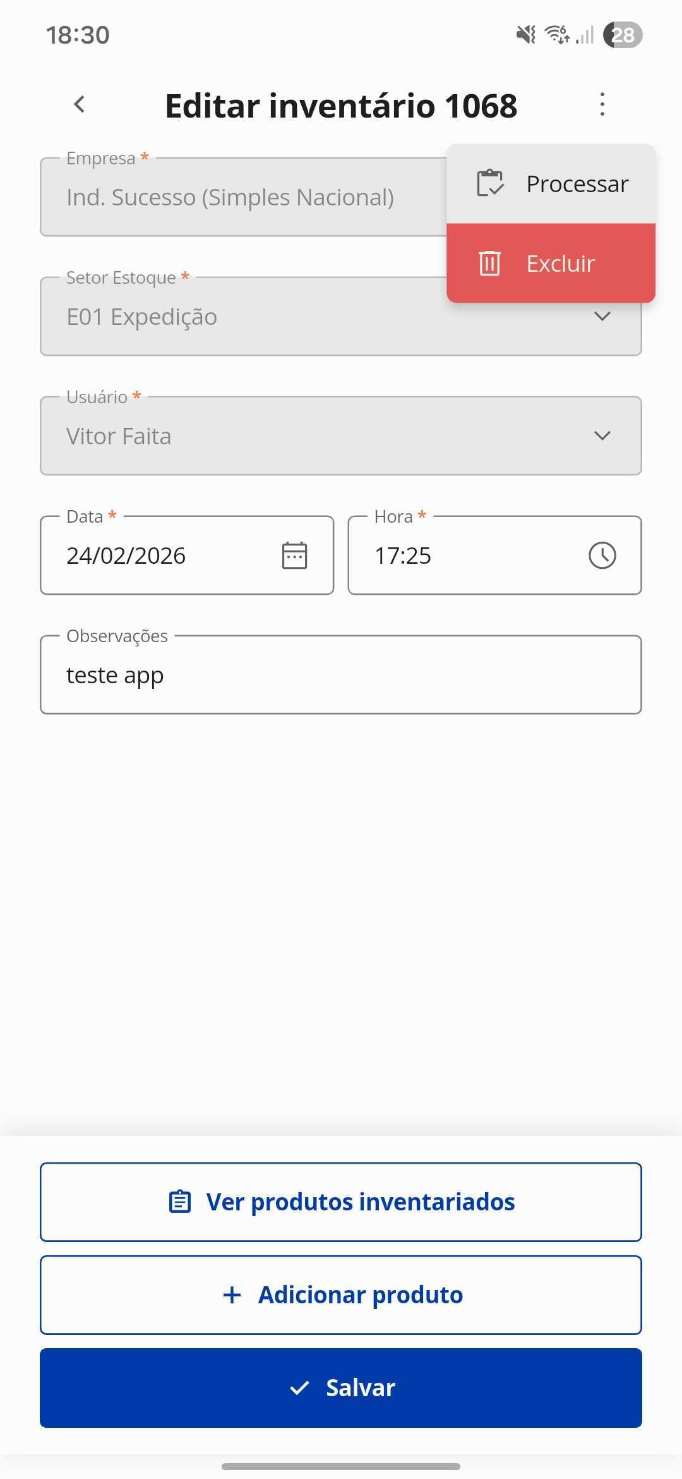The image size is (682, 1479).
Task: Focus the Observações text field
Action: tap(341, 674)
